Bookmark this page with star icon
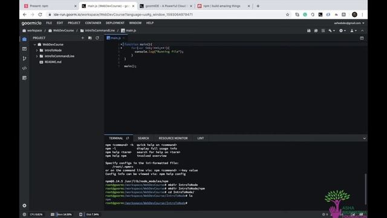Screen dimensions: 387x218 288,15
